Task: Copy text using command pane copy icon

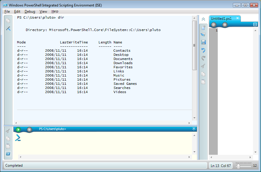Action: (x=8, y=139)
